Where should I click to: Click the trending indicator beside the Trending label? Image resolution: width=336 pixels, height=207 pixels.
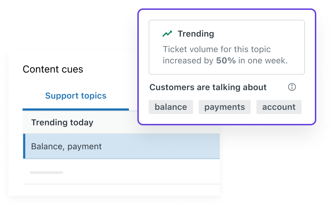(168, 33)
